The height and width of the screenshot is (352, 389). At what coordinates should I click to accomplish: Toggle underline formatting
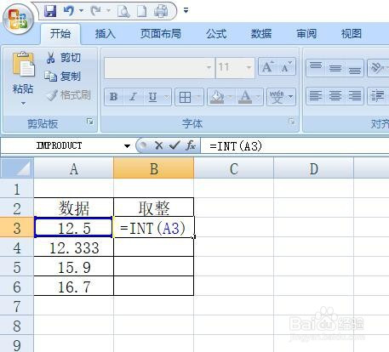tap(152, 97)
